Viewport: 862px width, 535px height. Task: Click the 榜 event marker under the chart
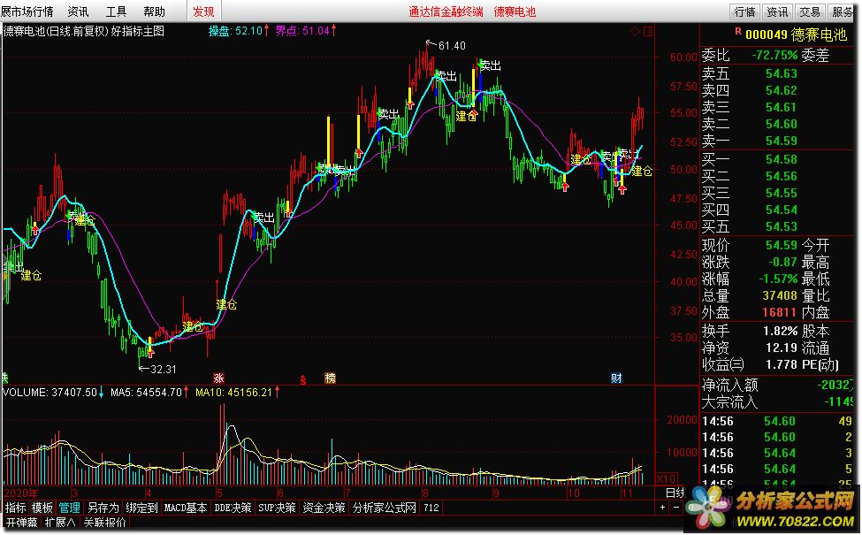click(330, 378)
